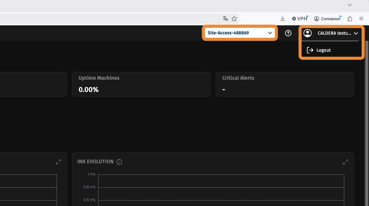
Task: Select the Uptime Machines card
Action: tap(141, 85)
